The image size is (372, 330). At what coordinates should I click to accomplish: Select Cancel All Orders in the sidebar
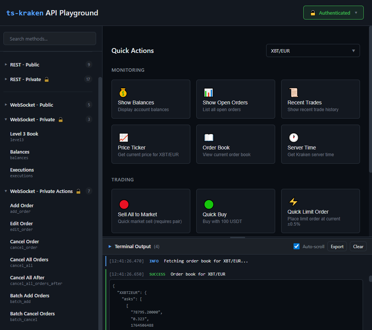tap(29, 259)
